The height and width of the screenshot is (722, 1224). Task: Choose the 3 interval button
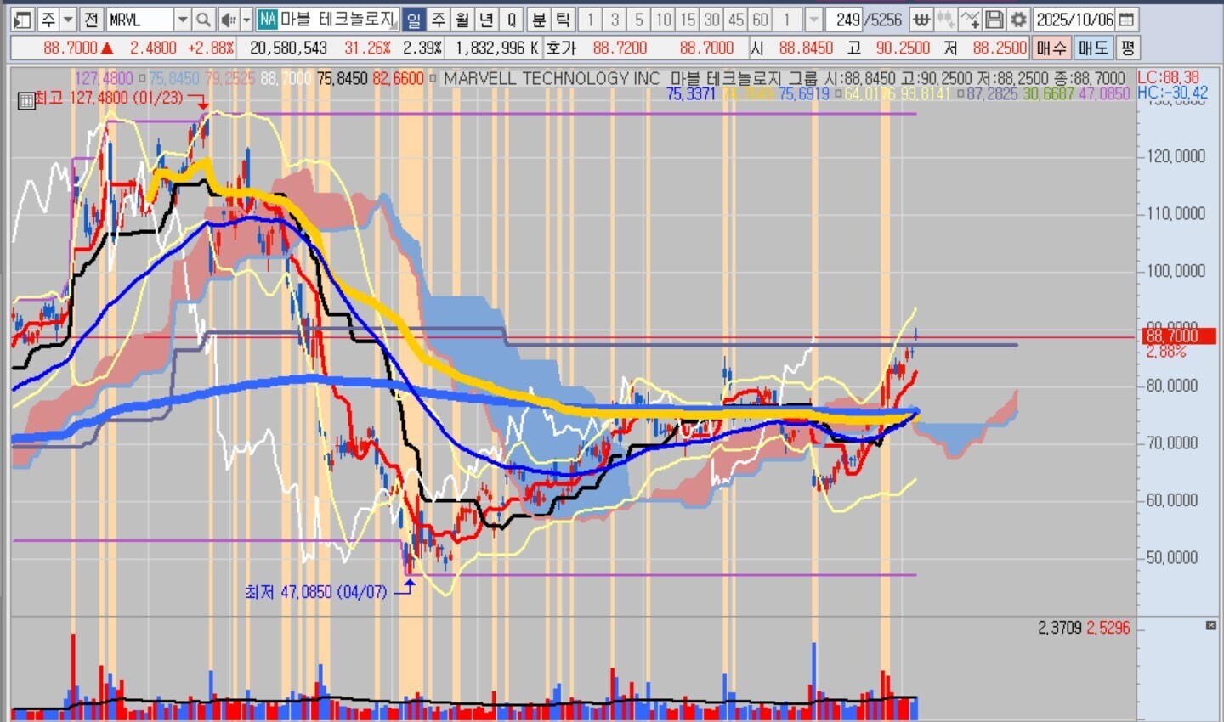615,20
